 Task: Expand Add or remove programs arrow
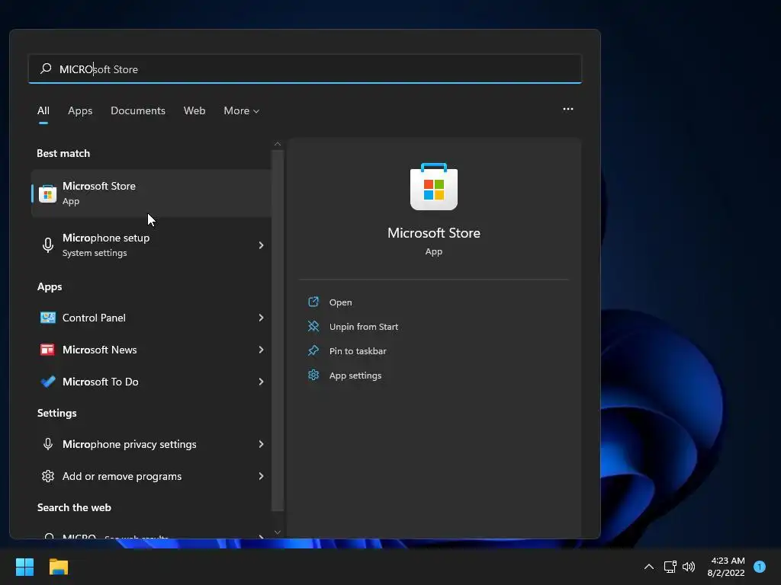261,476
